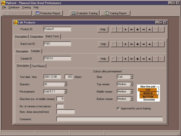Open the Database menu
Screen dimensions: 181x136
14,7
